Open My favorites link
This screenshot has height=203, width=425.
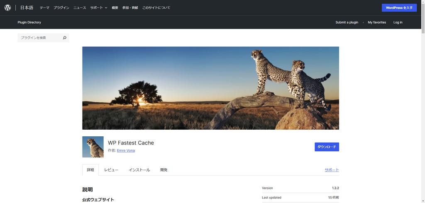tap(377, 22)
